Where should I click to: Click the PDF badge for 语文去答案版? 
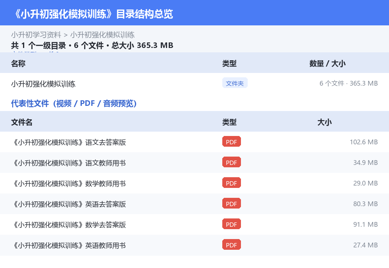click(x=231, y=142)
